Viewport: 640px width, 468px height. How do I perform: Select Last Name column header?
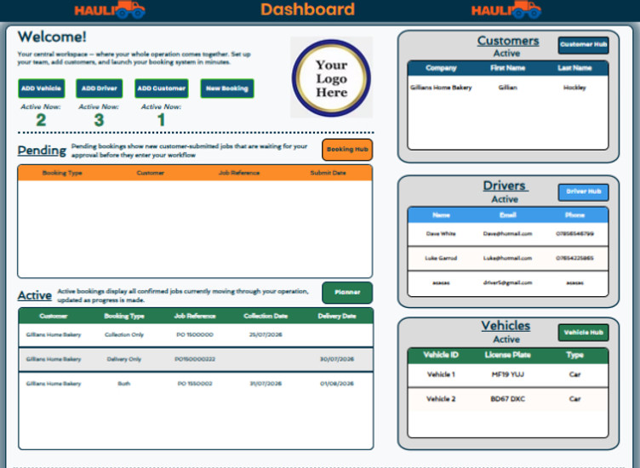point(574,68)
